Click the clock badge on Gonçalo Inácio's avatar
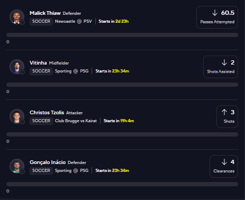This screenshot has width=245, height=200. [x=22, y=171]
